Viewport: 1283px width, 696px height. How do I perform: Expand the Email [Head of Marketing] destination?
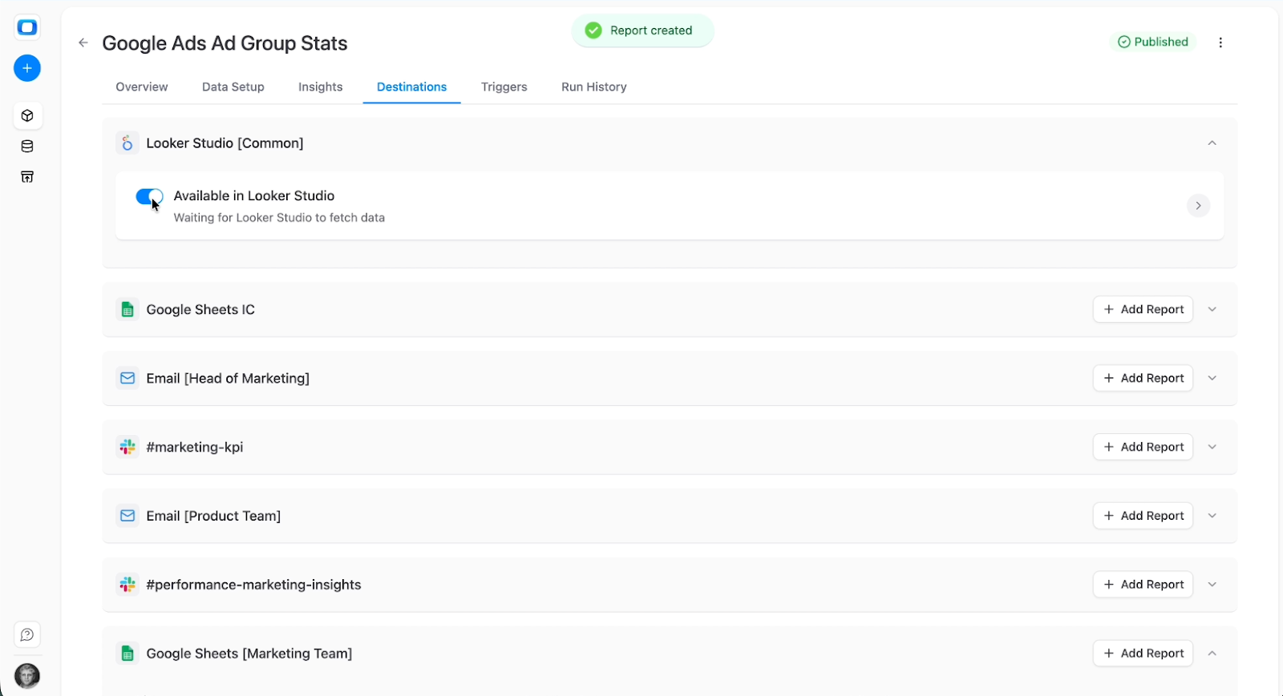coord(1212,378)
